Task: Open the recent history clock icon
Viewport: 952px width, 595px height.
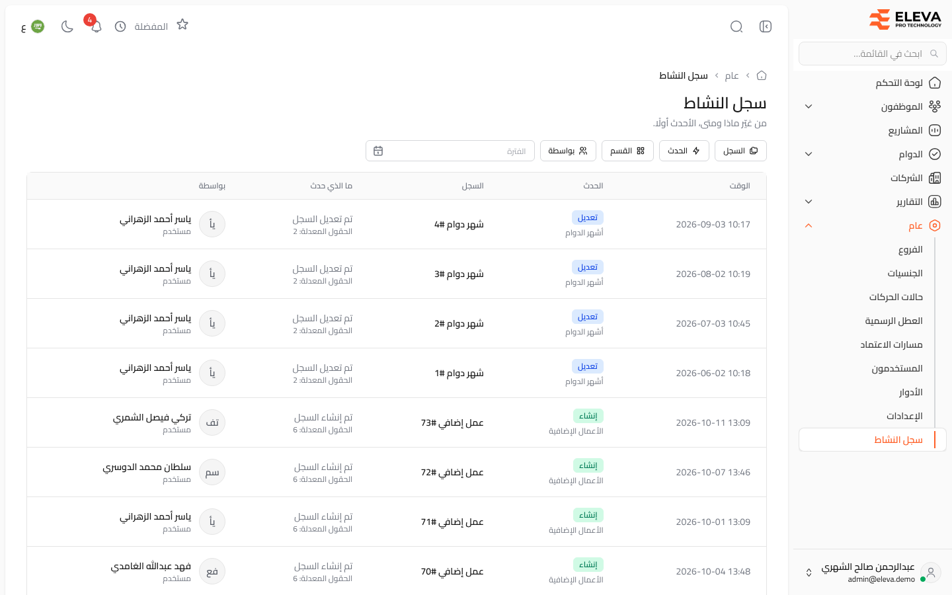Action: 120,26
